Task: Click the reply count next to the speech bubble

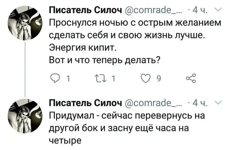Action: pos(67,79)
